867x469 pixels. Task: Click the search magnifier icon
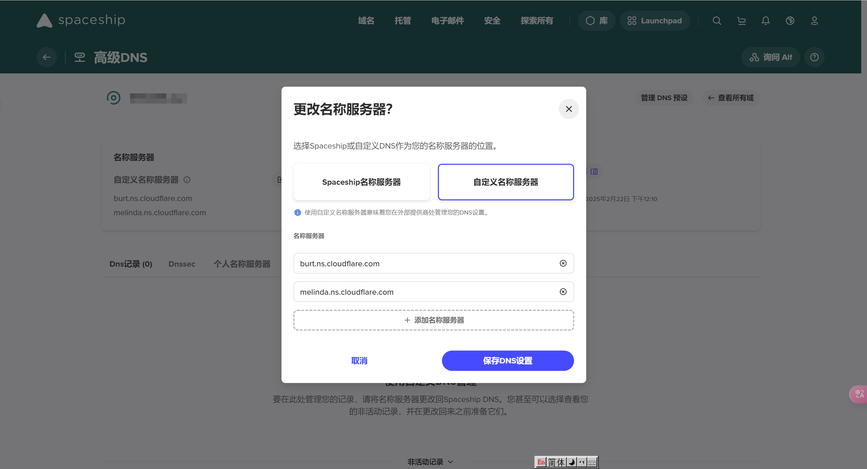pyautogui.click(x=717, y=21)
